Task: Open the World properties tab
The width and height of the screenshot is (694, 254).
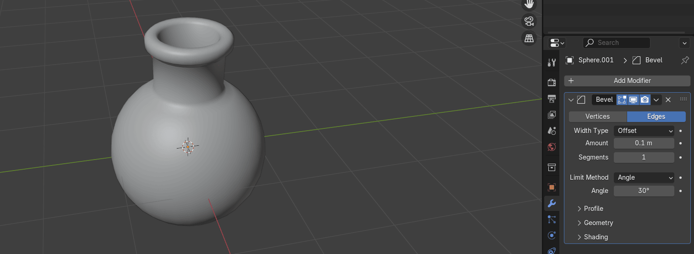Action: click(552, 147)
